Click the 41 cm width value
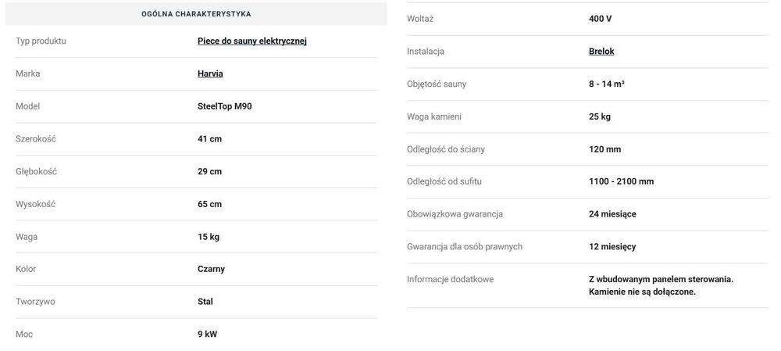781x351 pixels. point(209,139)
